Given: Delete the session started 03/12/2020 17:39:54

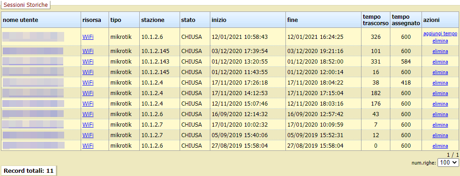Looking at the screenshot, I should click(440, 51).
